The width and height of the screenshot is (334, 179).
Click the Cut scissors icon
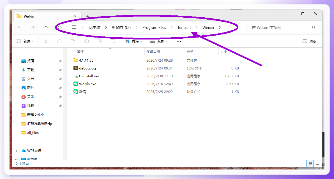click(x=46, y=41)
